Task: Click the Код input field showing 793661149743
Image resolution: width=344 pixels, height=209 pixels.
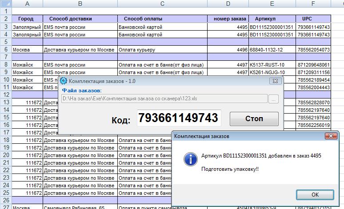Action: coord(179,118)
